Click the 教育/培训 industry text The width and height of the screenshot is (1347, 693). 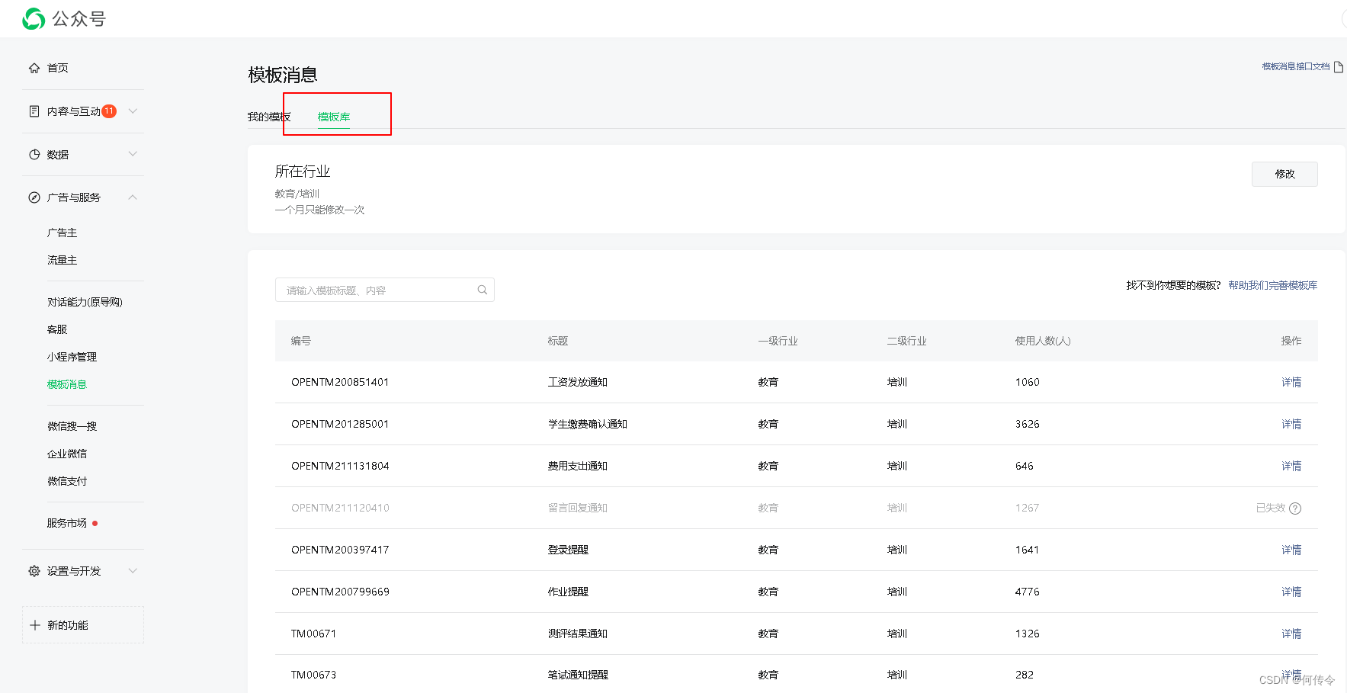tap(297, 194)
